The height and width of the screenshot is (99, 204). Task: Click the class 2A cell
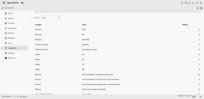pos(83,60)
